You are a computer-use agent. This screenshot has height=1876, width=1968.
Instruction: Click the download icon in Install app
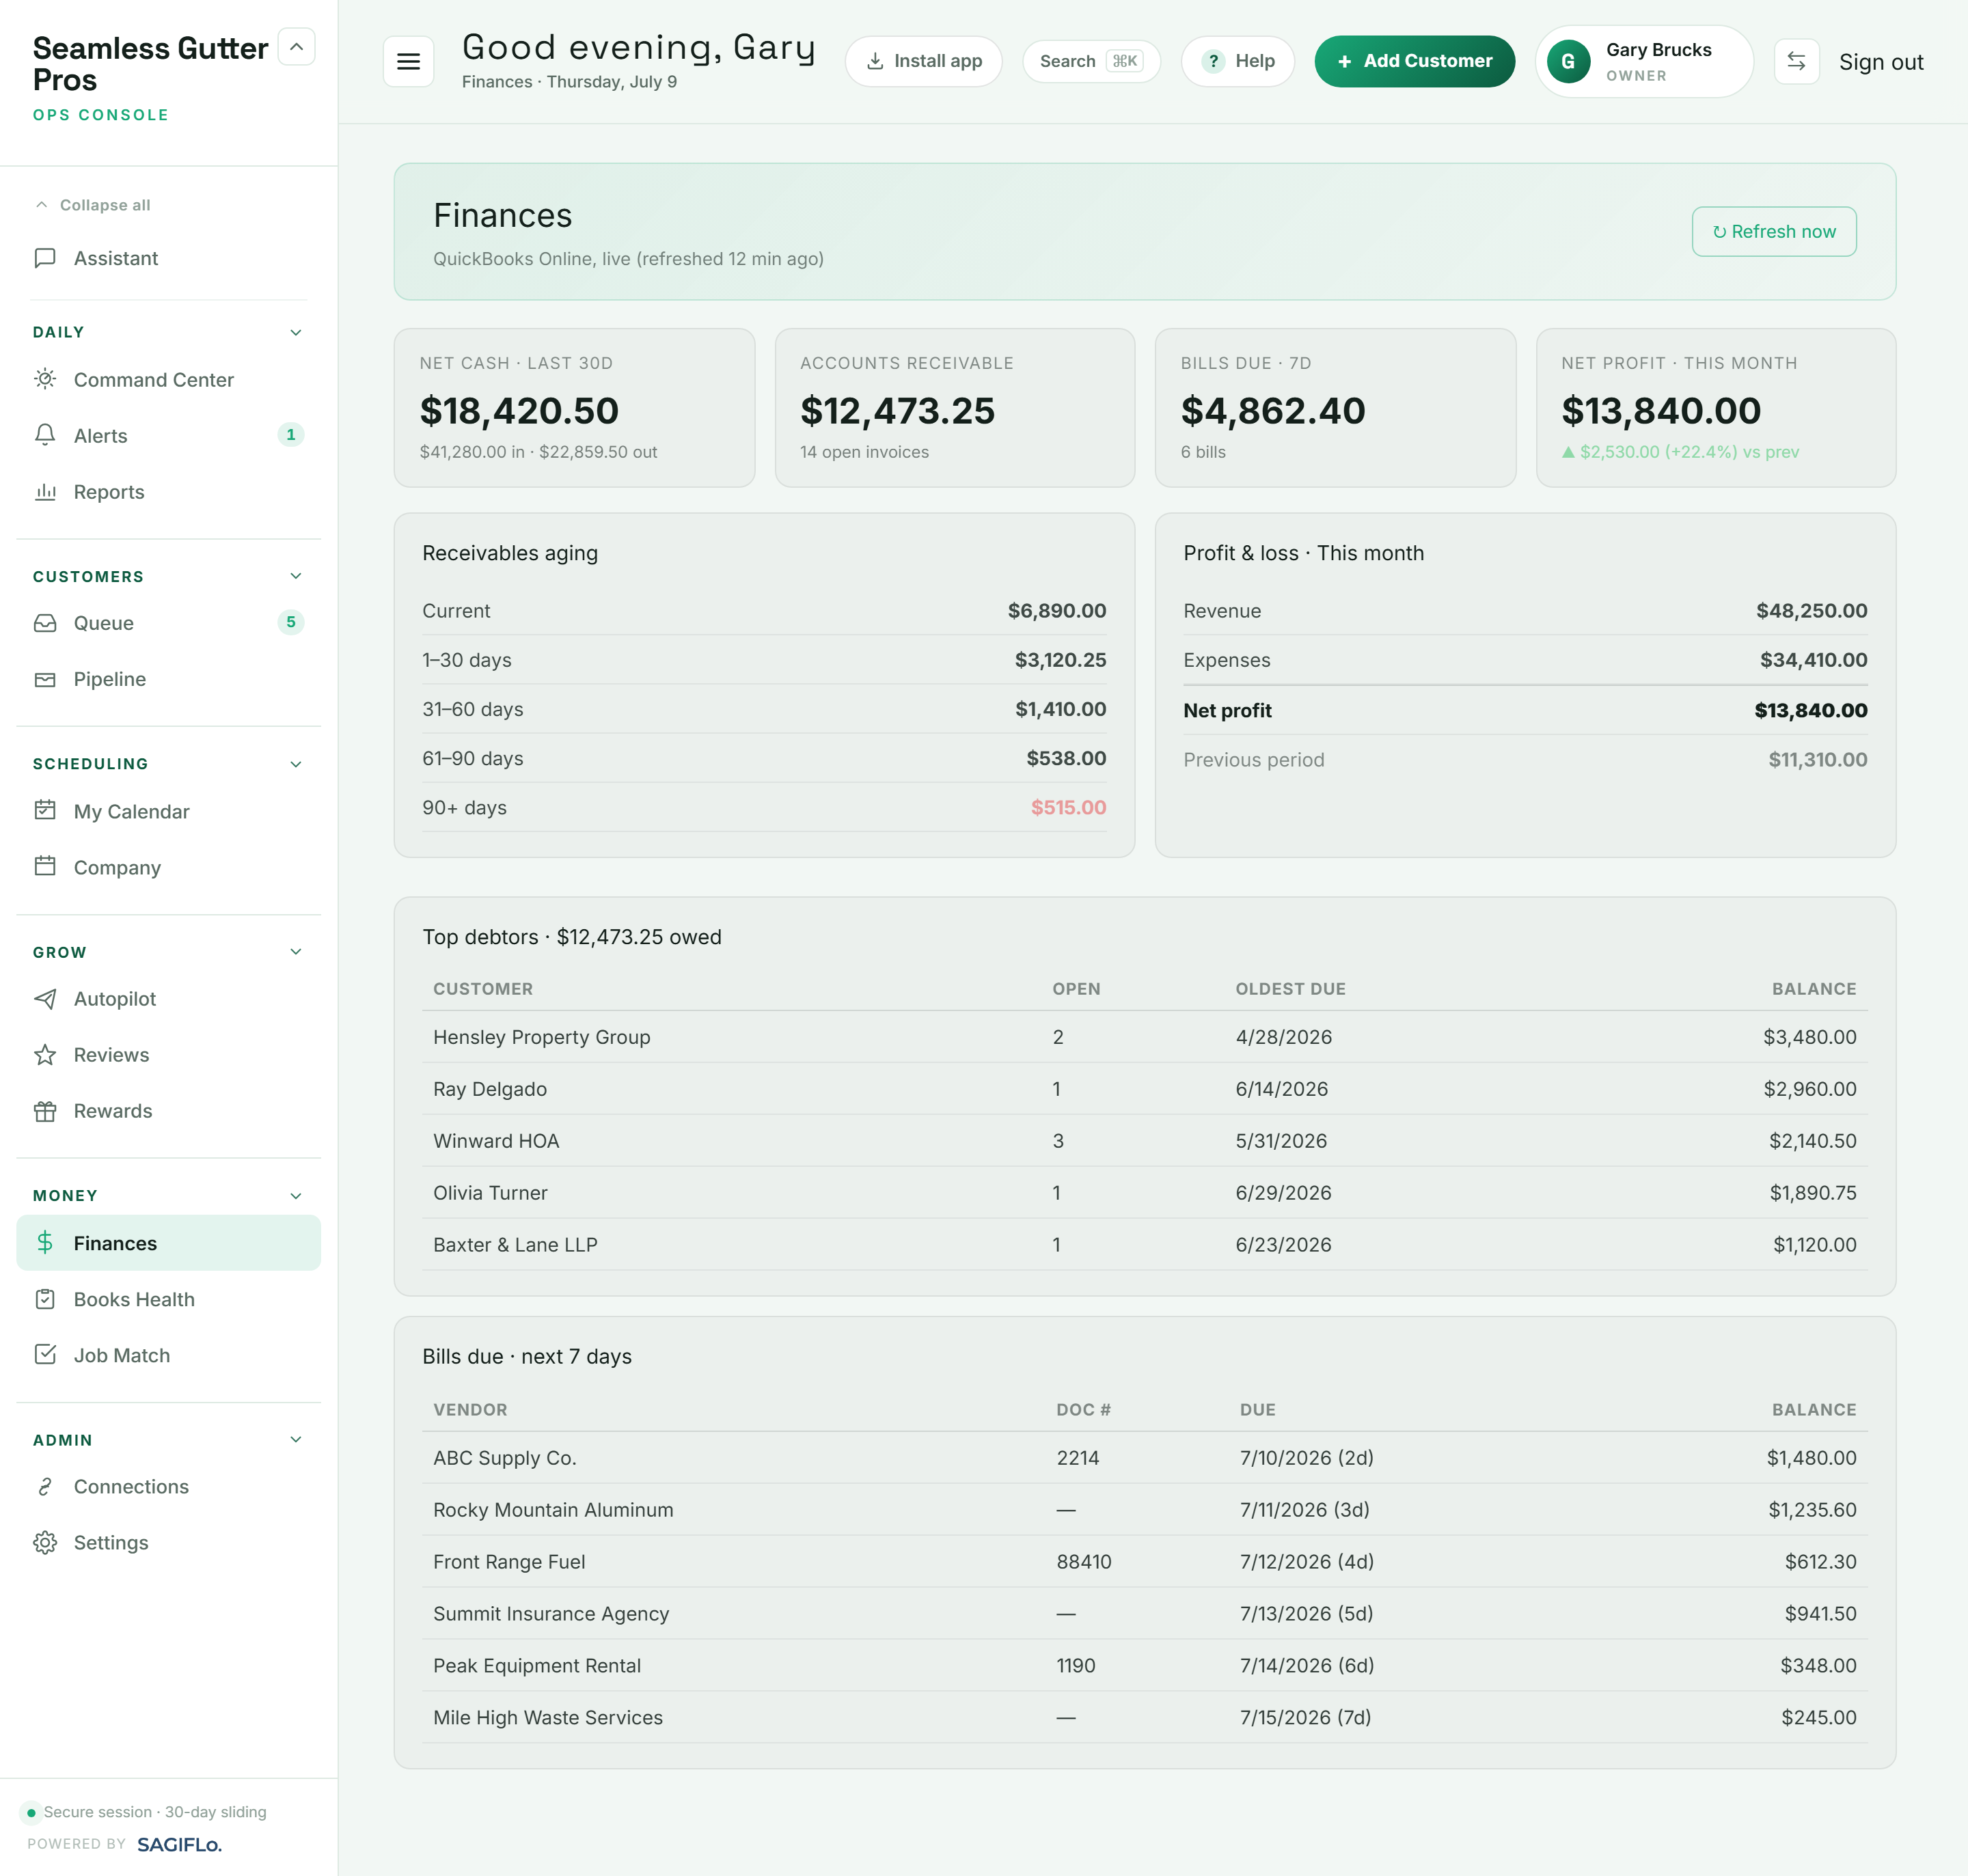[875, 61]
